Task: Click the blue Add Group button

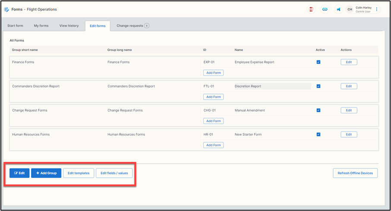Action: coord(46,173)
